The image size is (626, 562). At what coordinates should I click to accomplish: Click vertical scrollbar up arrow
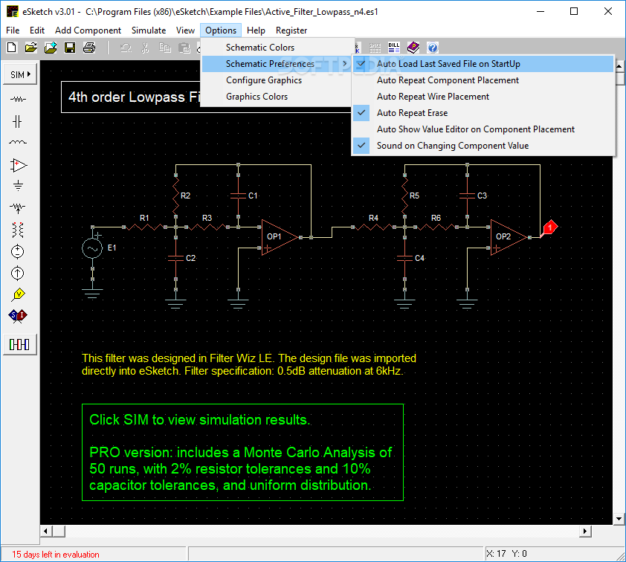(619, 66)
